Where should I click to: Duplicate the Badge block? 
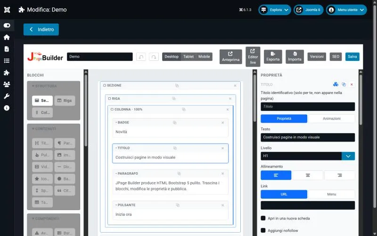[174, 123]
